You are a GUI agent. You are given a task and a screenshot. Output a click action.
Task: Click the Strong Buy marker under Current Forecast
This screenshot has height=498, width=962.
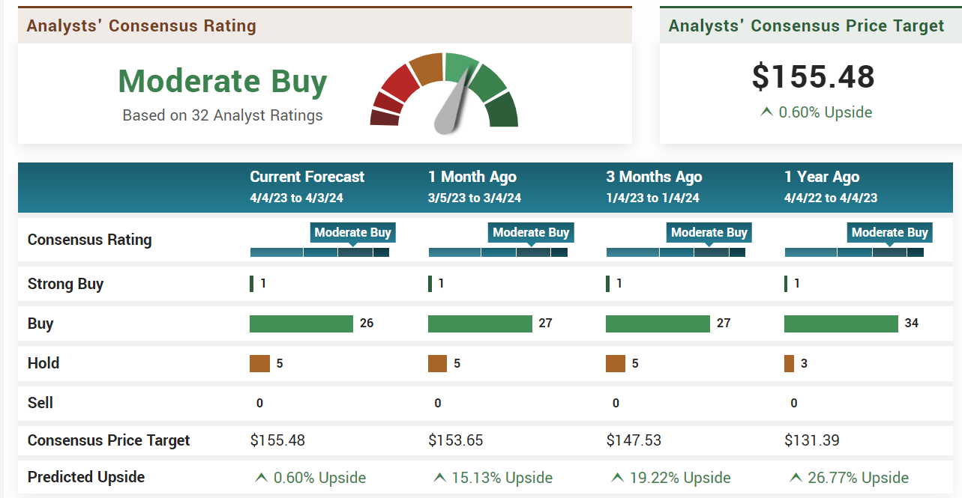[252, 284]
